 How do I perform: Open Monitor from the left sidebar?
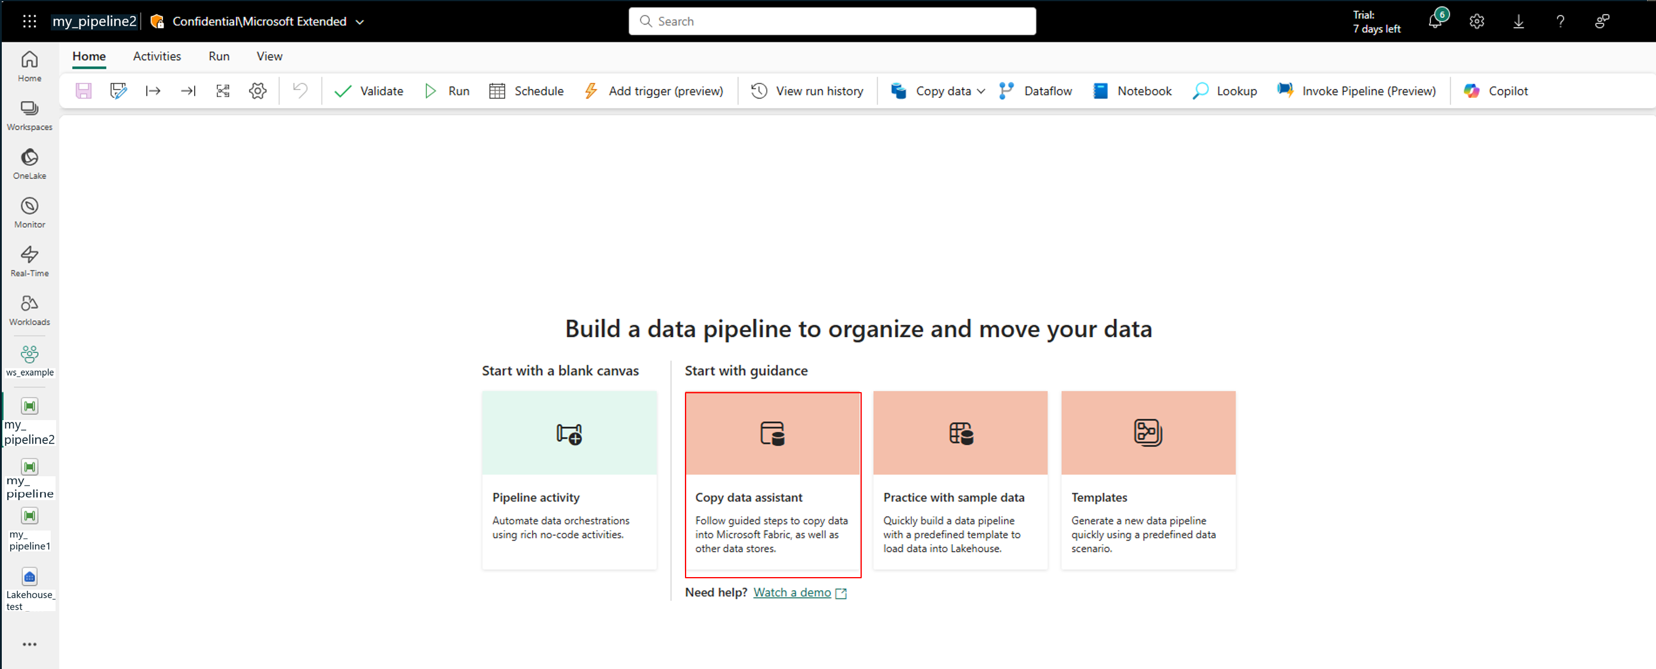30,212
